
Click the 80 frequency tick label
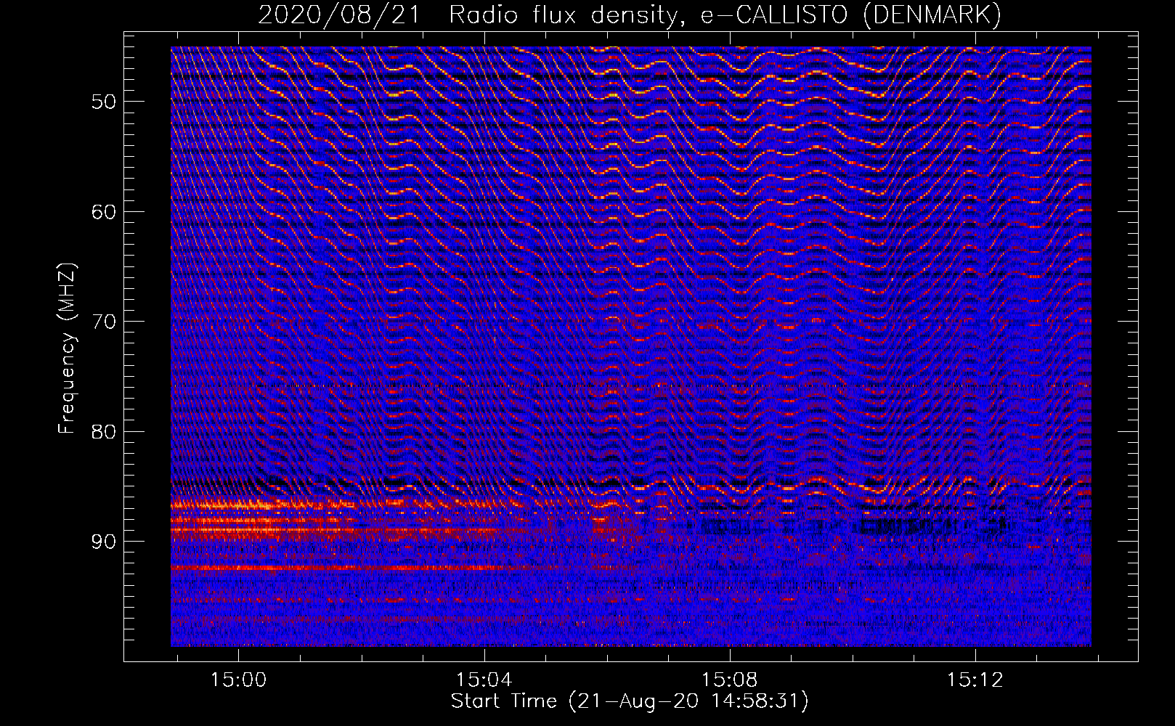tap(103, 431)
